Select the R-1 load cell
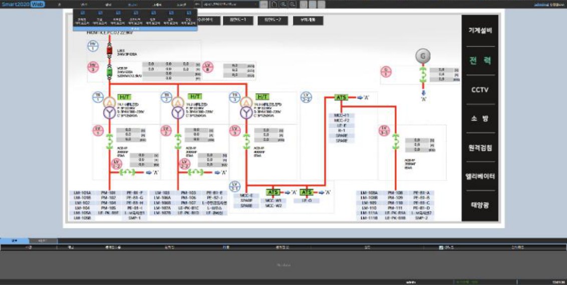Image resolution: width=567 pixels, height=285 pixels. [x=342, y=130]
